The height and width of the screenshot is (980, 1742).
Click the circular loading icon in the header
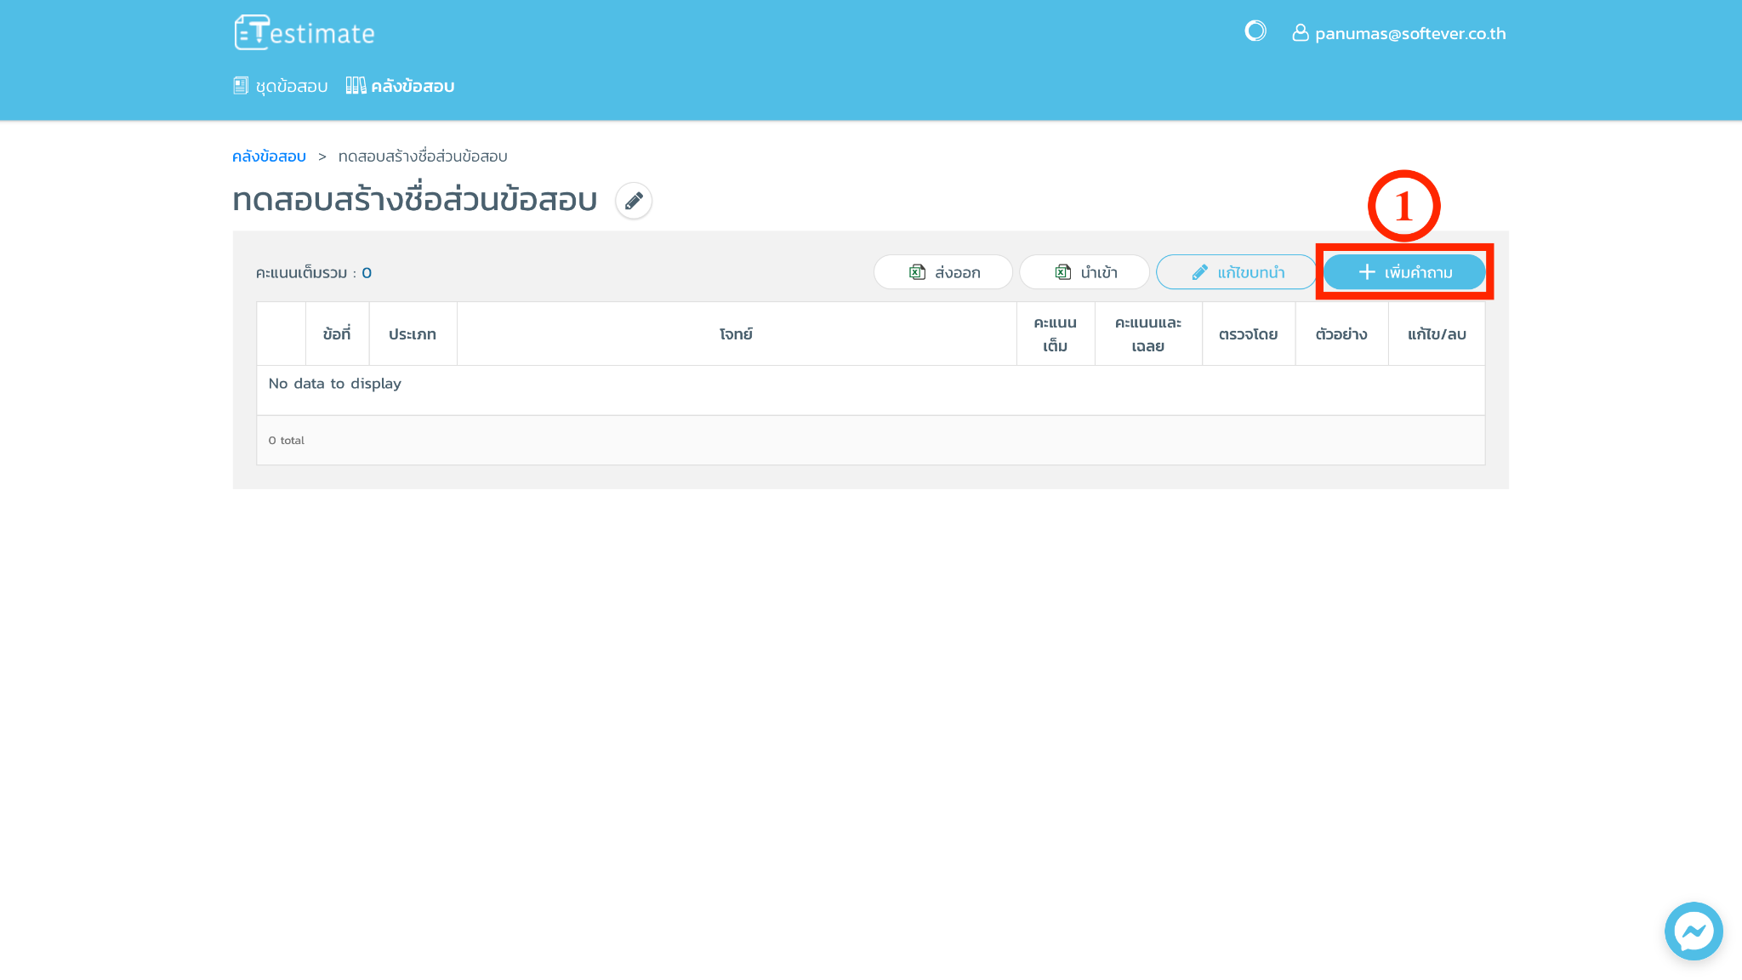(x=1255, y=31)
